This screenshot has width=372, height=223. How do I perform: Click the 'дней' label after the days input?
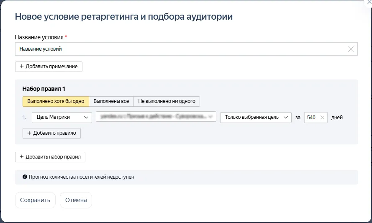tap(337, 118)
